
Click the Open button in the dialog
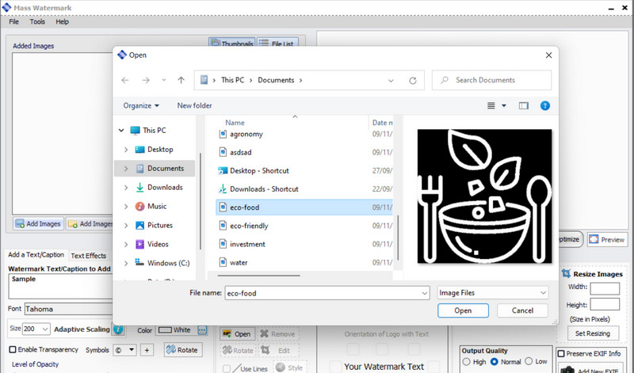tap(463, 311)
